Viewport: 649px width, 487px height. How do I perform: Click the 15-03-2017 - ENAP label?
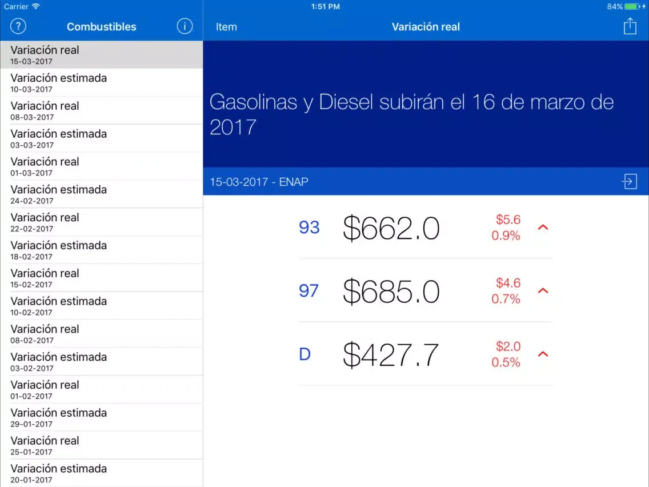pyautogui.click(x=259, y=182)
